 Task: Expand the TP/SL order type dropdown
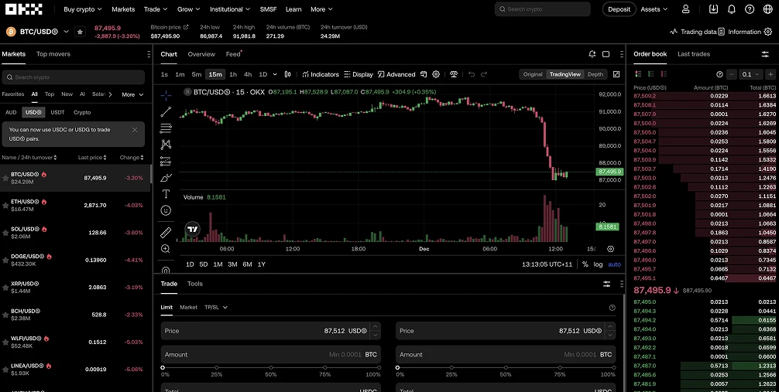pos(215,307)
